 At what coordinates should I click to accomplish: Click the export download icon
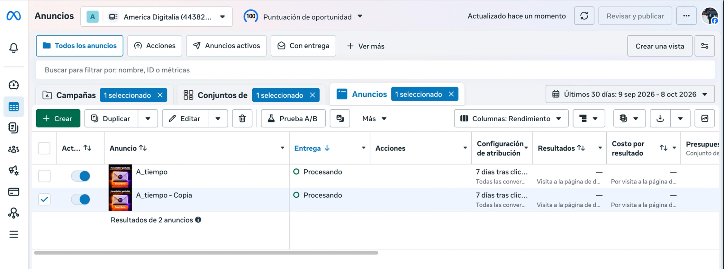click(660, 119)
